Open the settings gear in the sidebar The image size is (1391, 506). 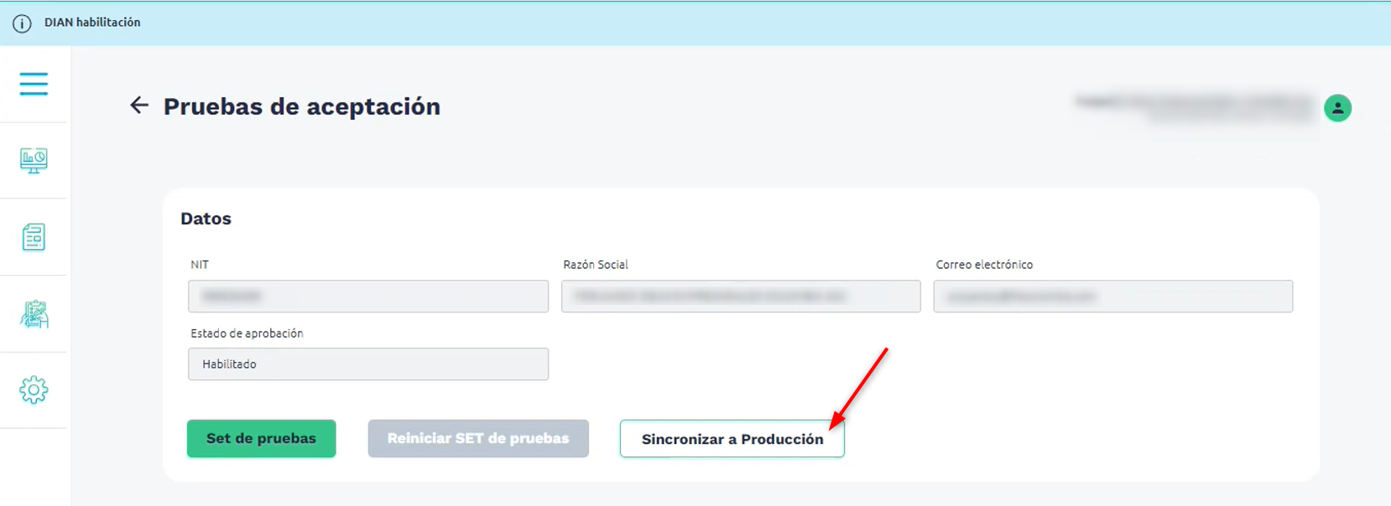[x=34, y=390]
